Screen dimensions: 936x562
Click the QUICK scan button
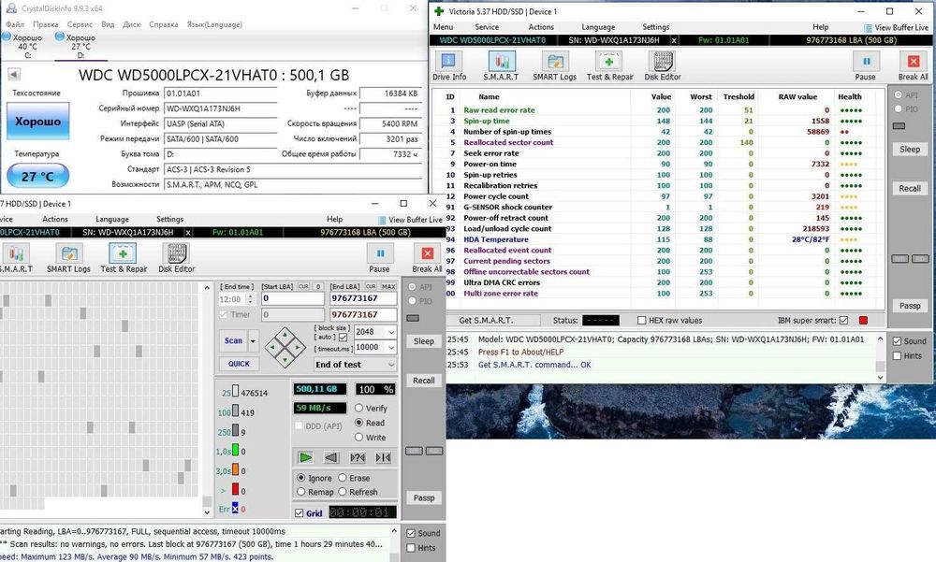coord(239,364)
